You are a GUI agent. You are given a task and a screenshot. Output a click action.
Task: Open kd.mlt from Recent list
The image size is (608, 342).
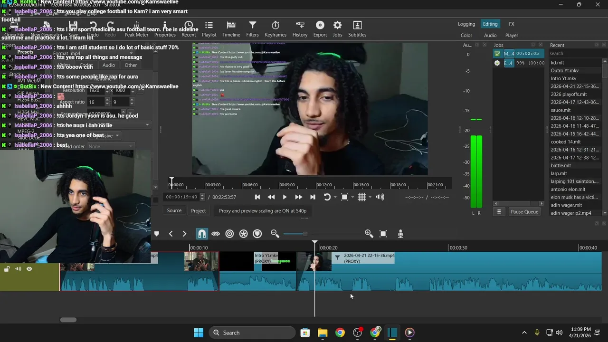(558, 63)
